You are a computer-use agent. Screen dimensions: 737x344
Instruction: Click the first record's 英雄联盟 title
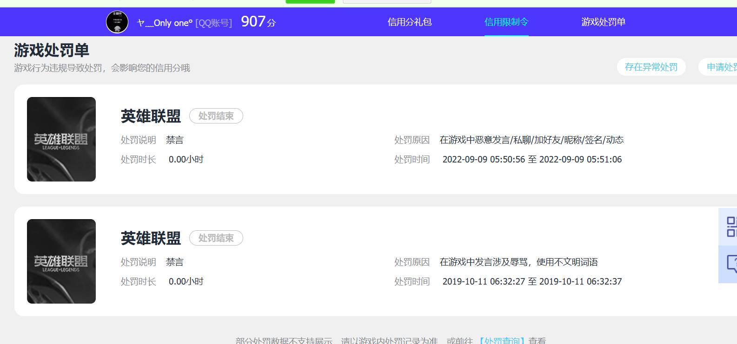(151, 116)
